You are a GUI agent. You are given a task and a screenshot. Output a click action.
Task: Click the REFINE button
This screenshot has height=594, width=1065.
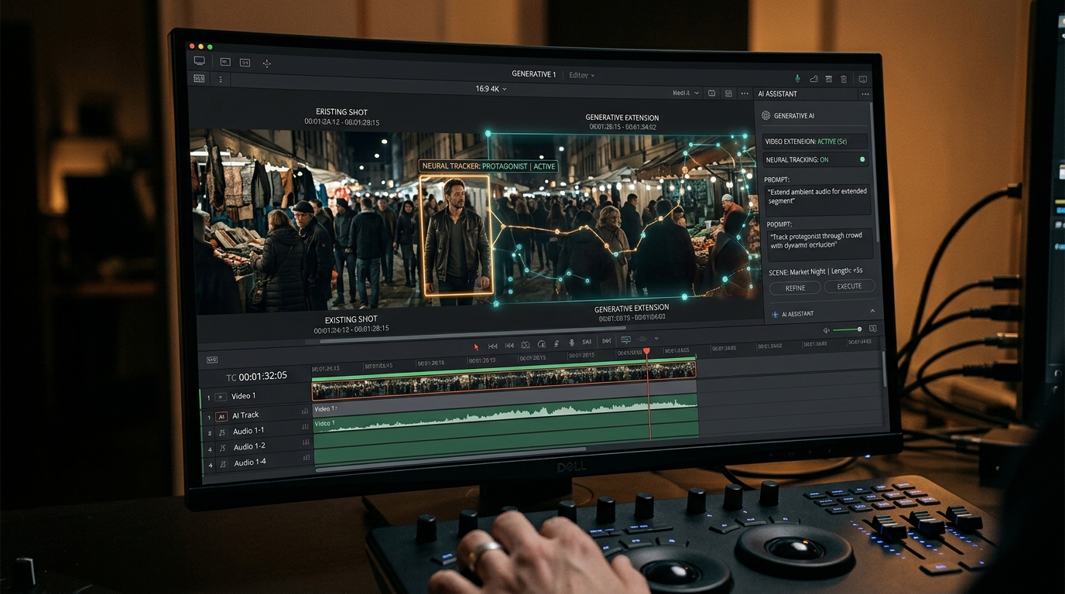pyautogui.click(x=795, y=288)
